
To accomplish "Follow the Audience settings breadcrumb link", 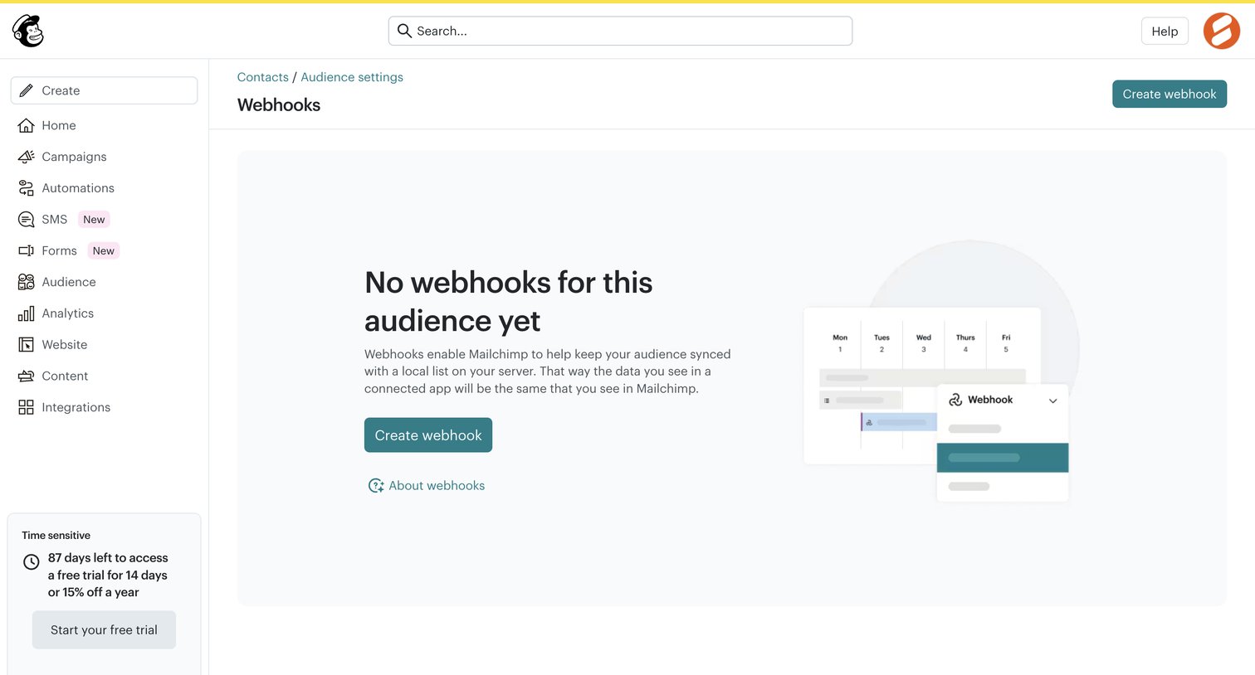I will [352, 77].
